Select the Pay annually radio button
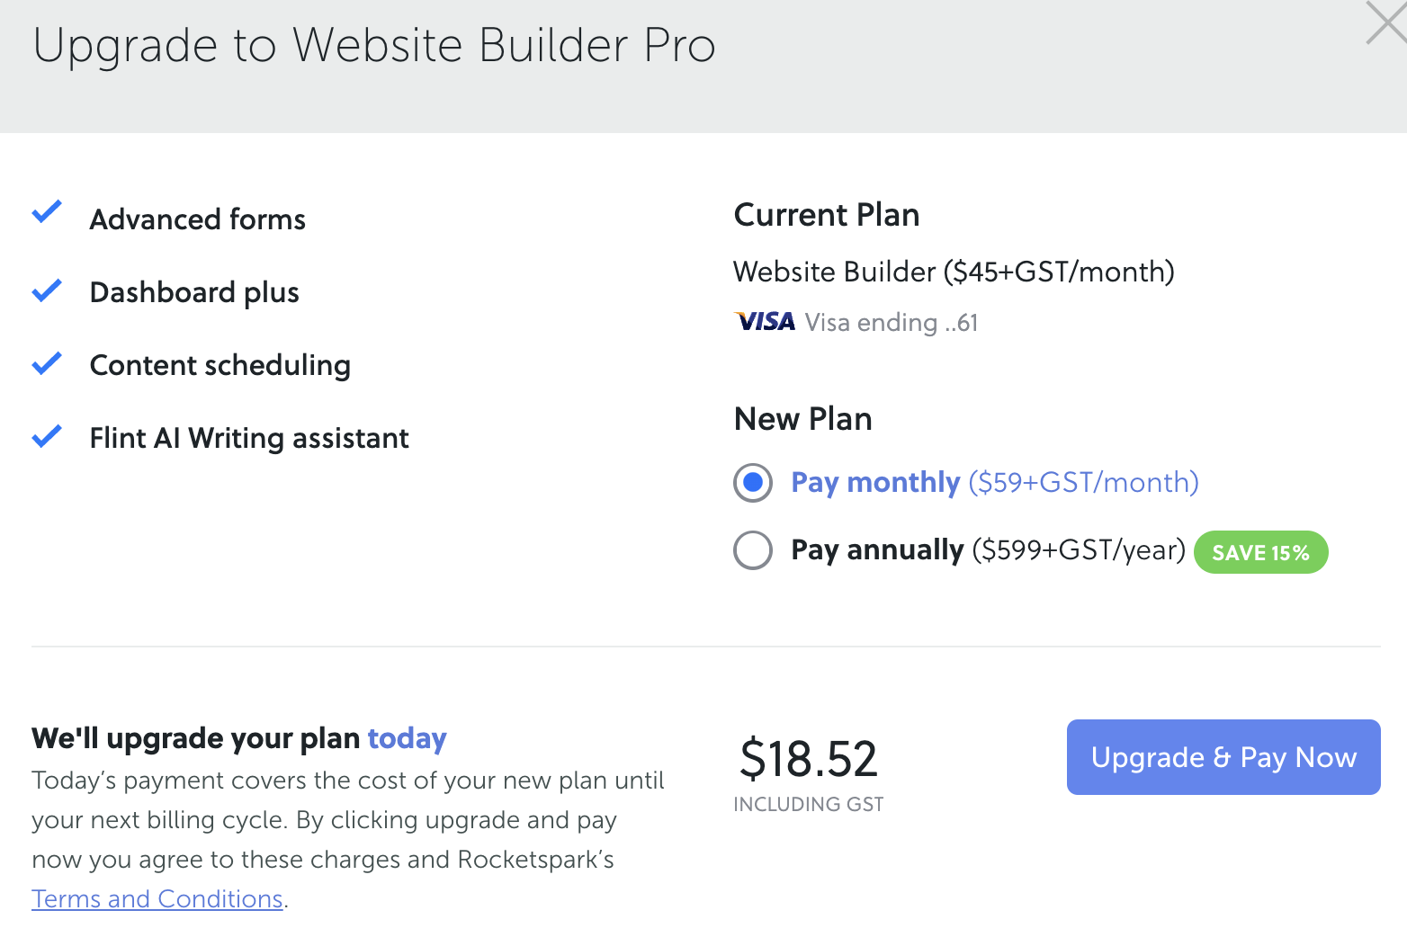The image size is (1407, 946). tap(753, 550)
